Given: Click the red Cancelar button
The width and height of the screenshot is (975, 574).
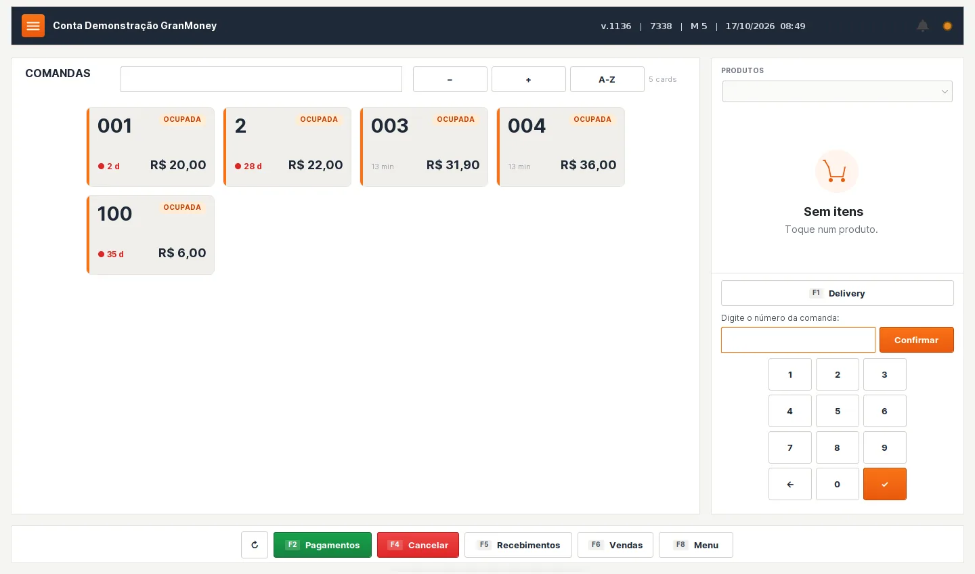Looking at the screenshot, I should [418, 545].
